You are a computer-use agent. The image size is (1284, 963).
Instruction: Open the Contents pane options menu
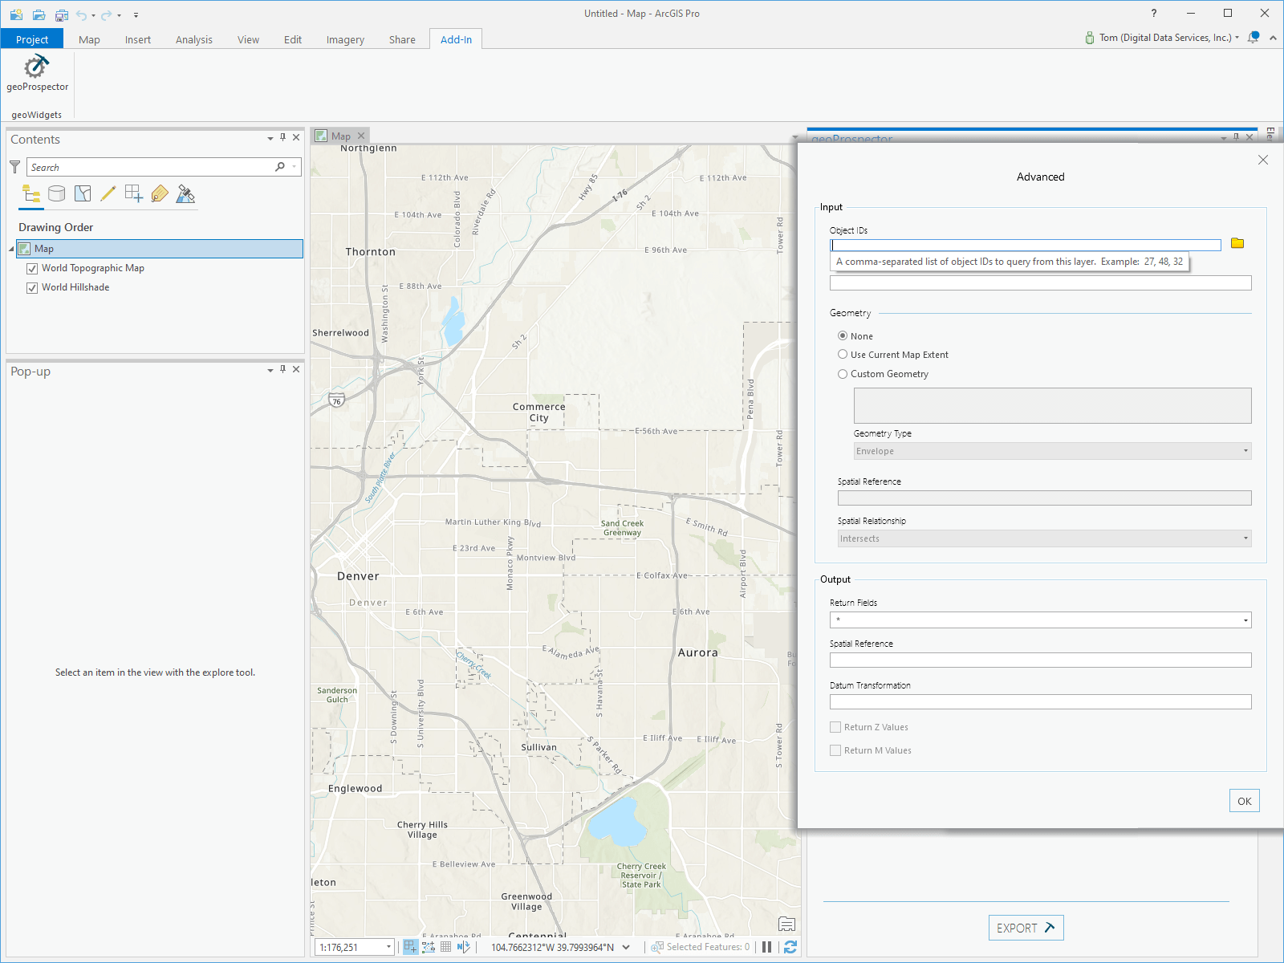tap(270, 139)
